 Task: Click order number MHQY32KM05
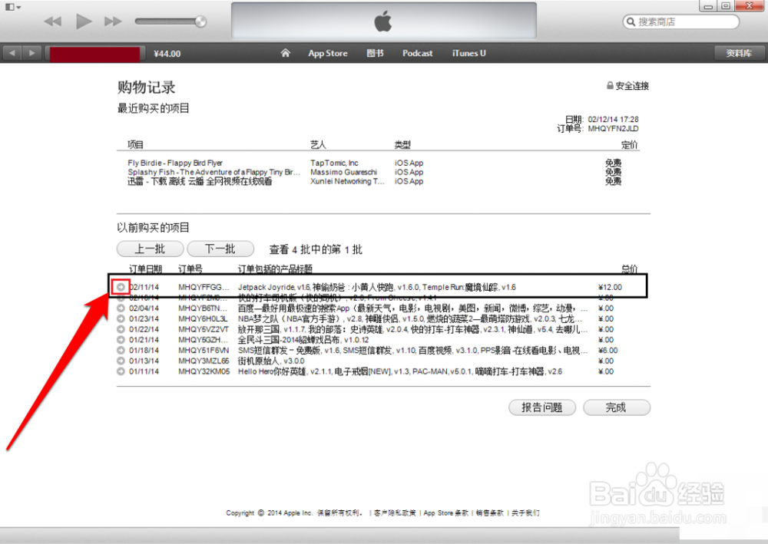(x=204, y=372)
